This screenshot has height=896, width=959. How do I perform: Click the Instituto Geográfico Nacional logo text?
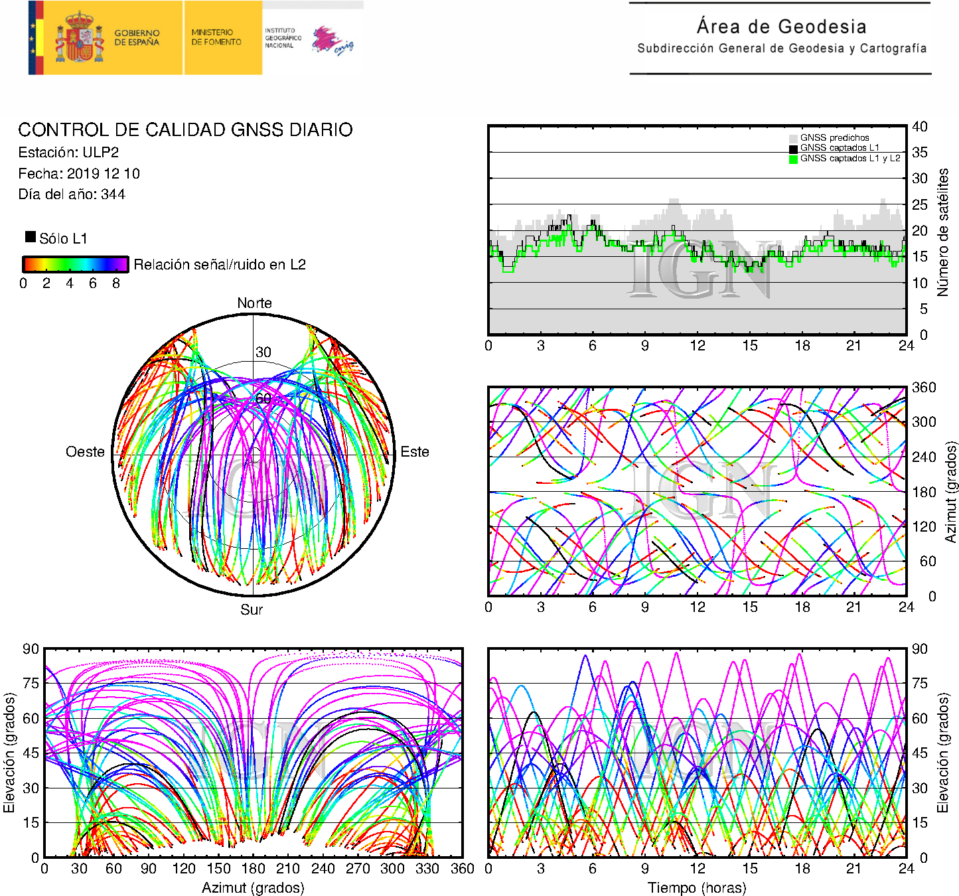pyautogui.click(x=283, y=38)
